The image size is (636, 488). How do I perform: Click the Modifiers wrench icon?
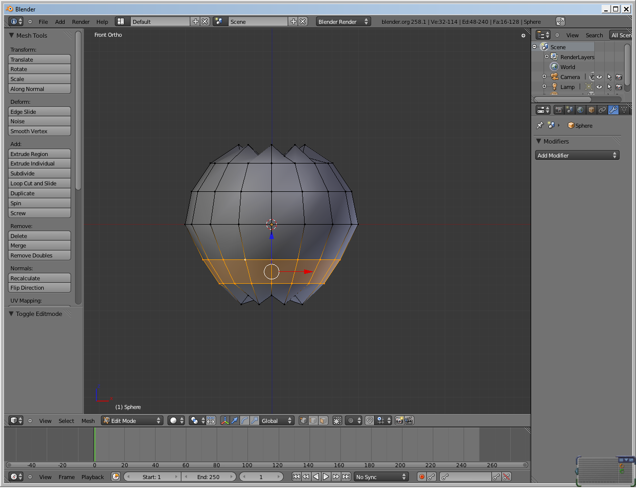point(613,110)
